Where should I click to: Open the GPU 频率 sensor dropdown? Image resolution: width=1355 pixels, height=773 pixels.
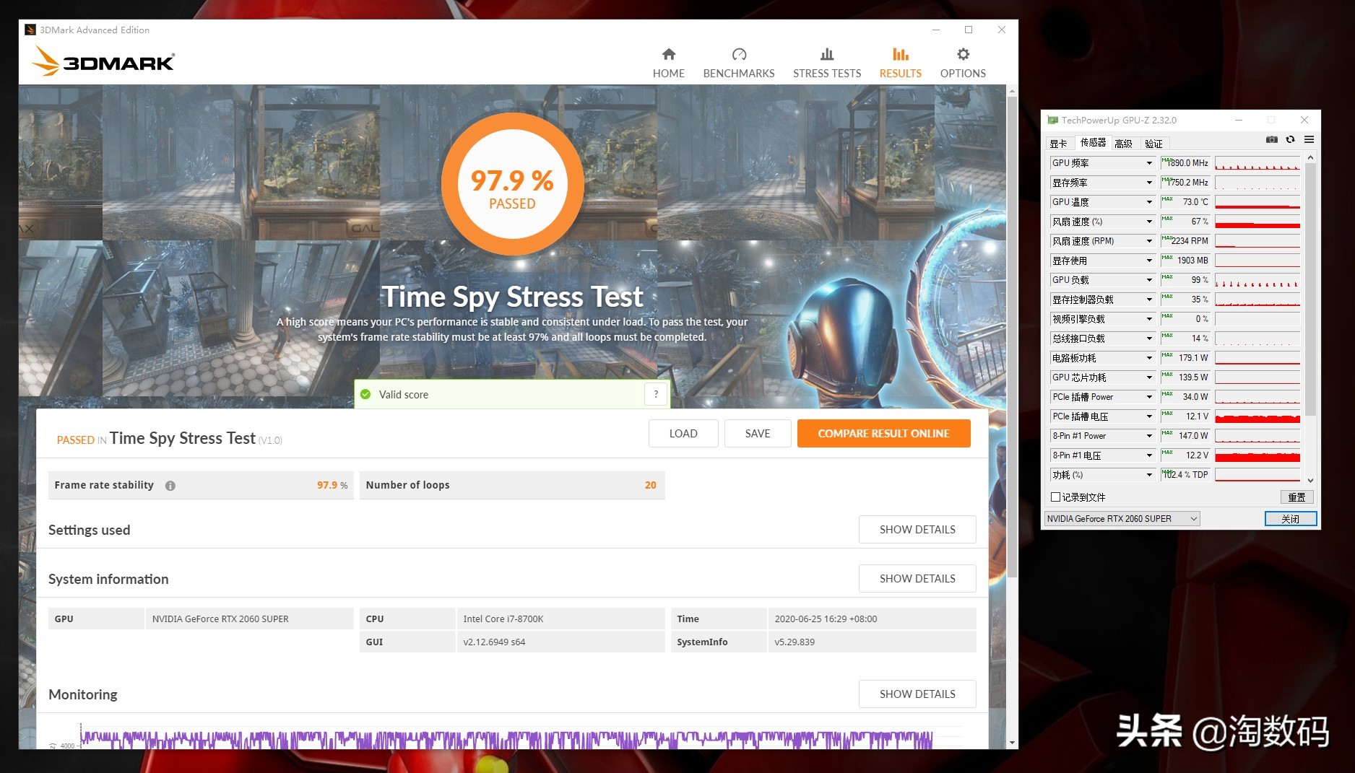1148,163
